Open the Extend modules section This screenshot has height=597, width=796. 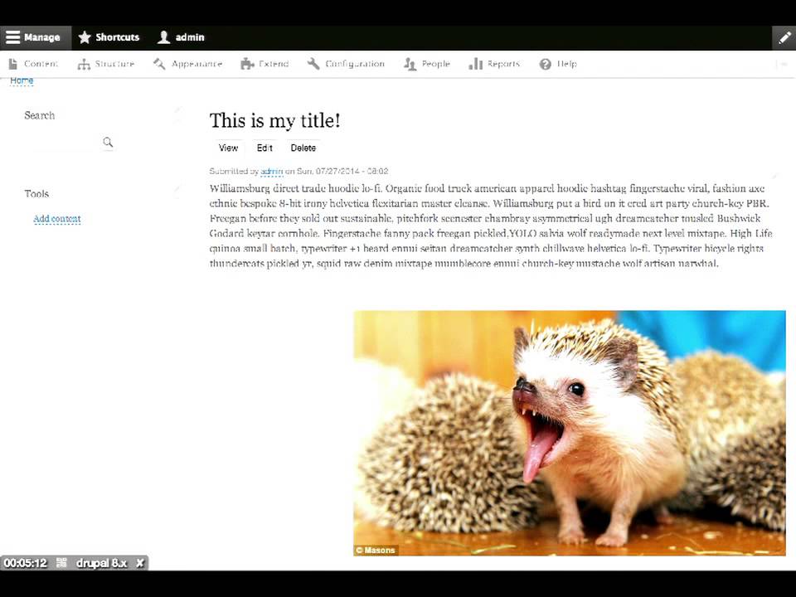click(x=265, y=64)
